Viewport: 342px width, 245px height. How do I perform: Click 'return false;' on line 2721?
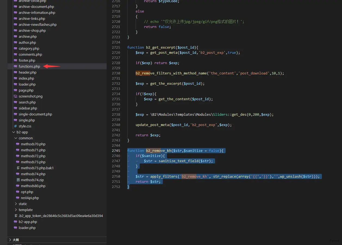tap(158, 27)
